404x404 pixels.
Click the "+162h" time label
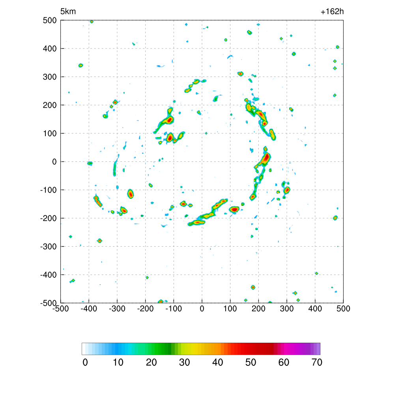[332, 11]
